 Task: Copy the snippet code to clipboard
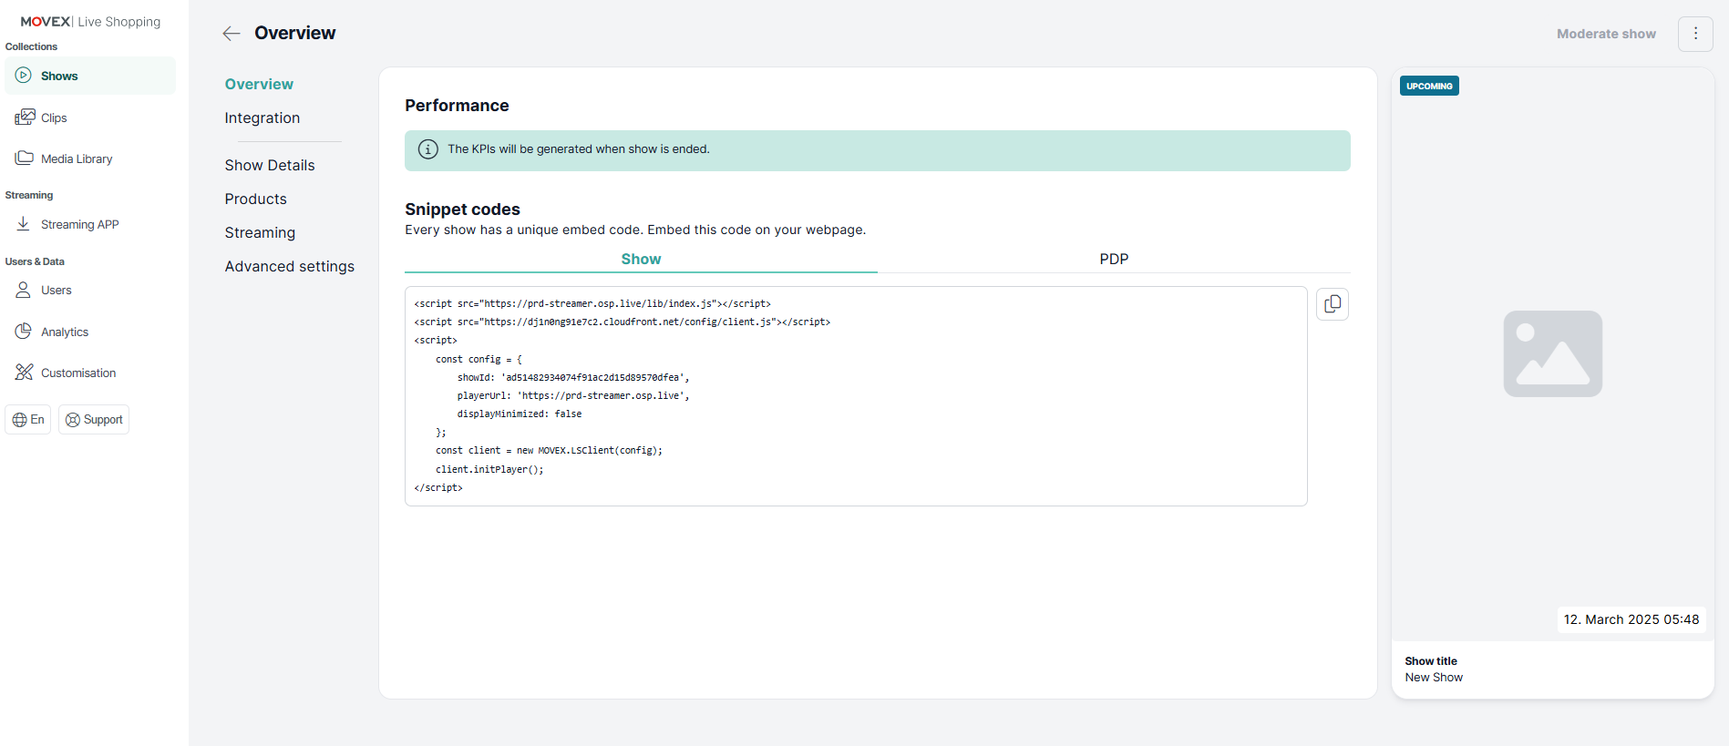[x=1333, y=304]
